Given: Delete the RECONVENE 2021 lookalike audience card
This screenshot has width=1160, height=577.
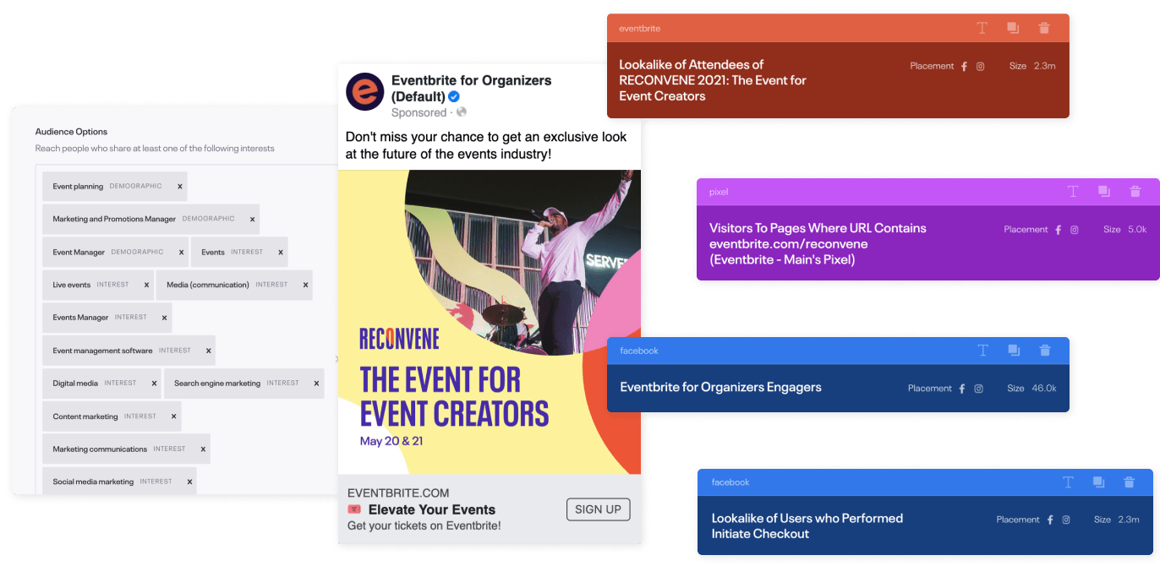Looking at the screenshot, I should 1044,28.
